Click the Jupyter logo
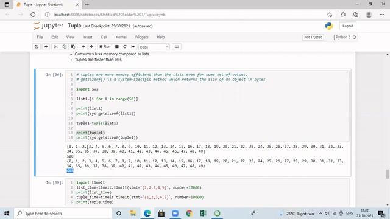The image size is (390, 219). click(49, 26)
